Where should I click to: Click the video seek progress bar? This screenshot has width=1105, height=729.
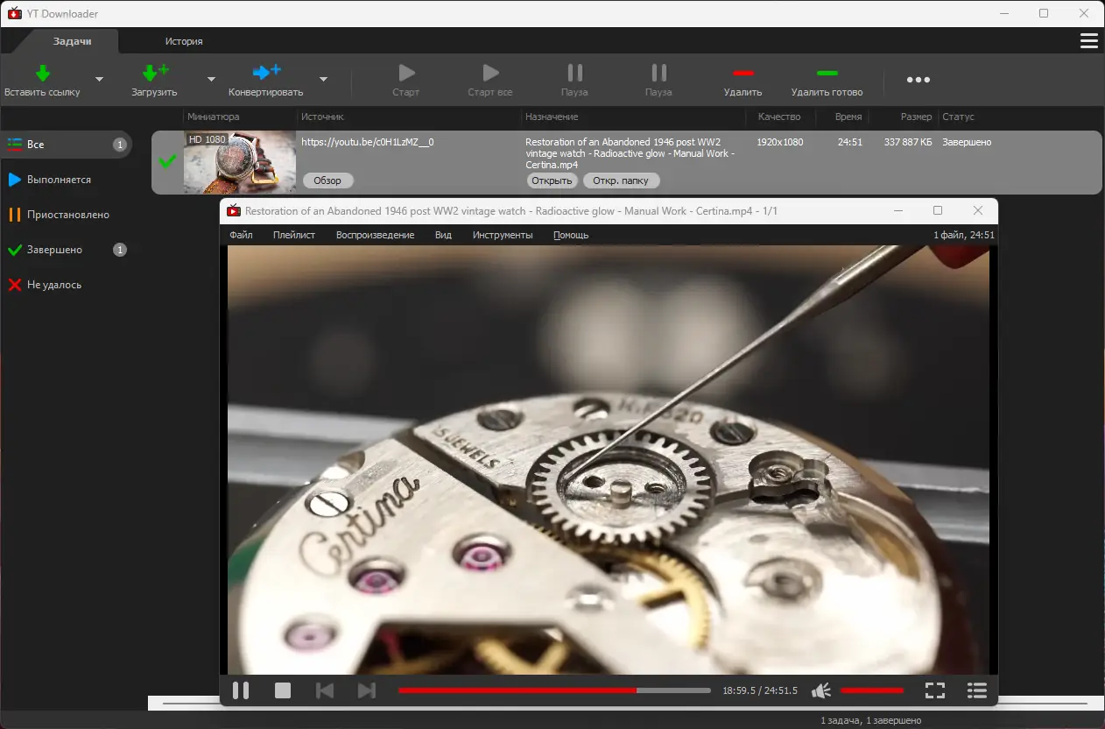click(554, 690)
